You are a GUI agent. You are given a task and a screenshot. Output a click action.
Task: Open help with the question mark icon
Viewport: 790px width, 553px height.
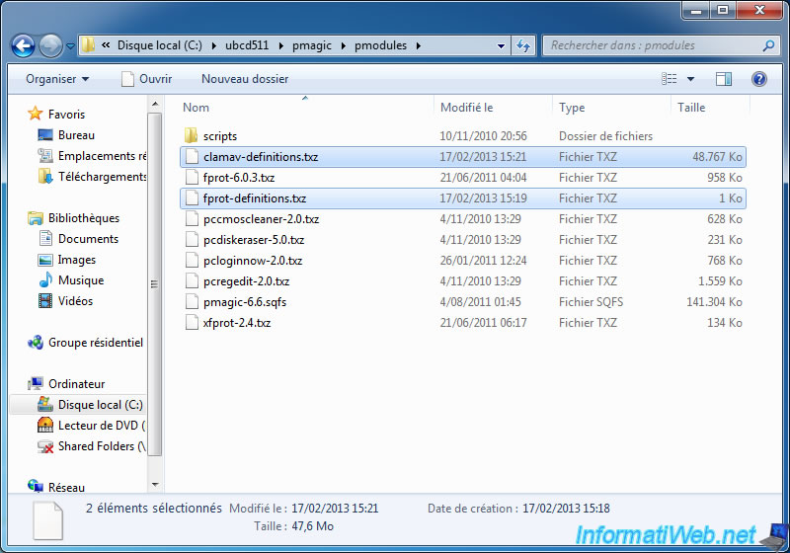click(759, 79)
